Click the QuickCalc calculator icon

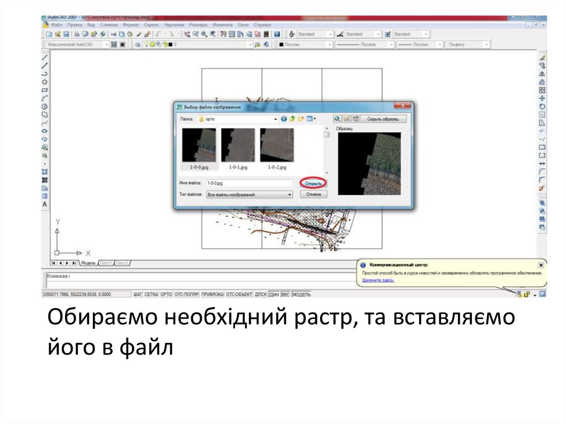pos(266,34)
